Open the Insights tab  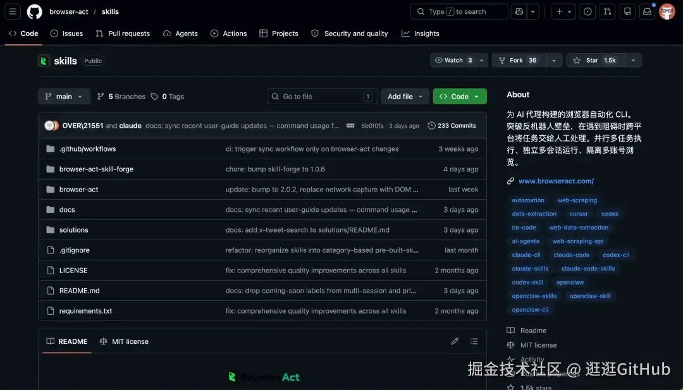tap(421, 34)
